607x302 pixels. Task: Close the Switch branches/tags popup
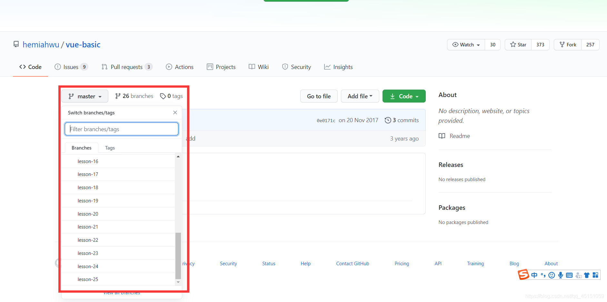click(x=175, y=112)
